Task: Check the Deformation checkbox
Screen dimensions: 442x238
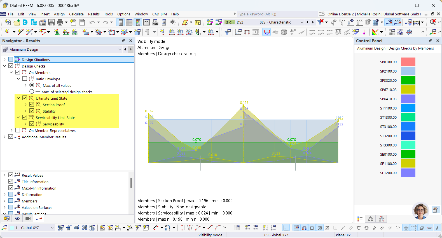Action: coord(11,194)
